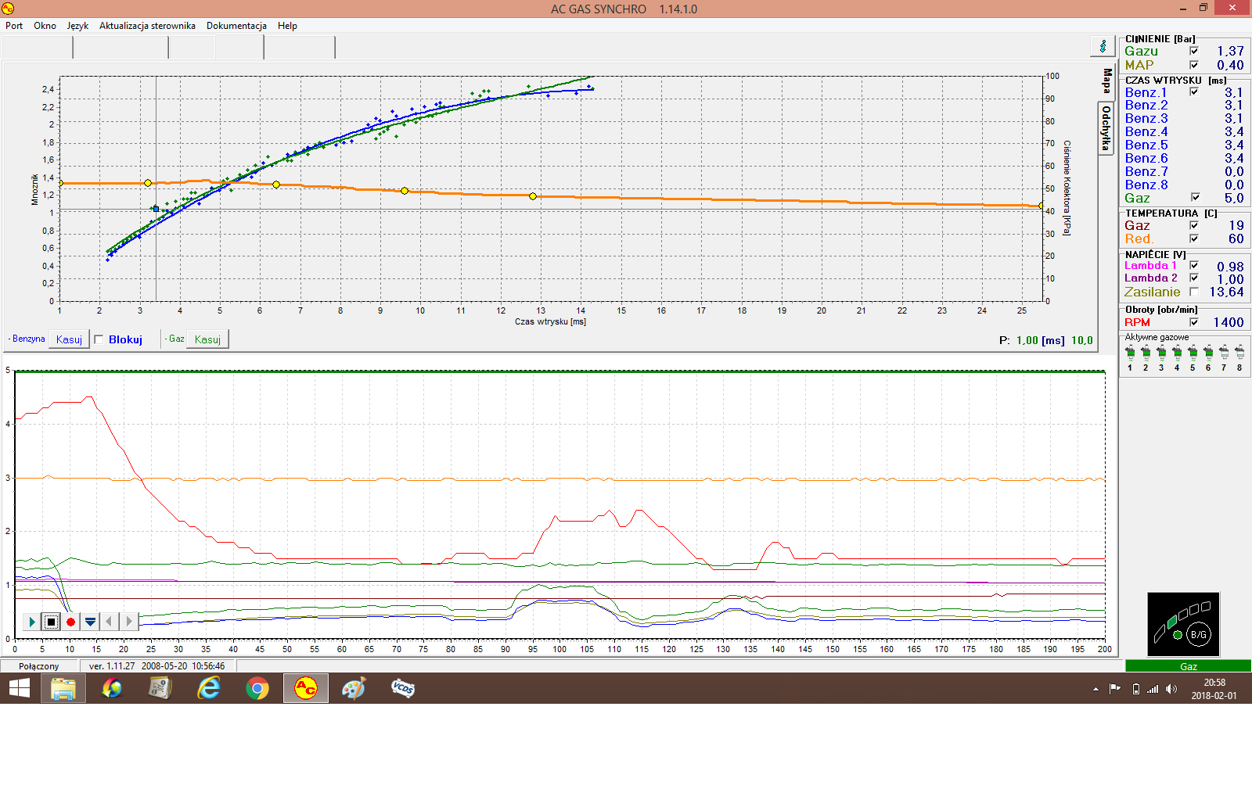Start recording with the red dot button
This screenshot has width=1252, height=807.
coord(70,622)
